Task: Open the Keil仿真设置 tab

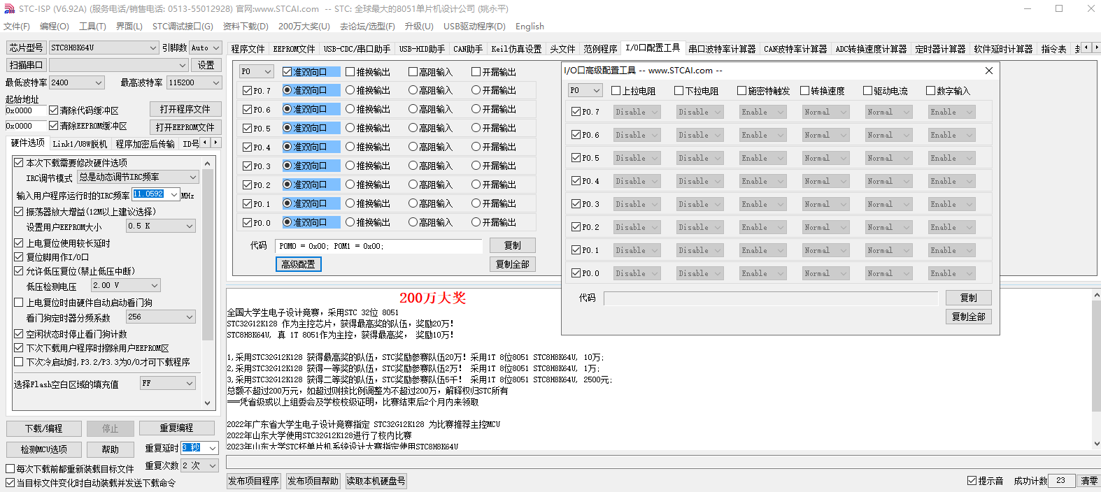Action: point(516,49)
